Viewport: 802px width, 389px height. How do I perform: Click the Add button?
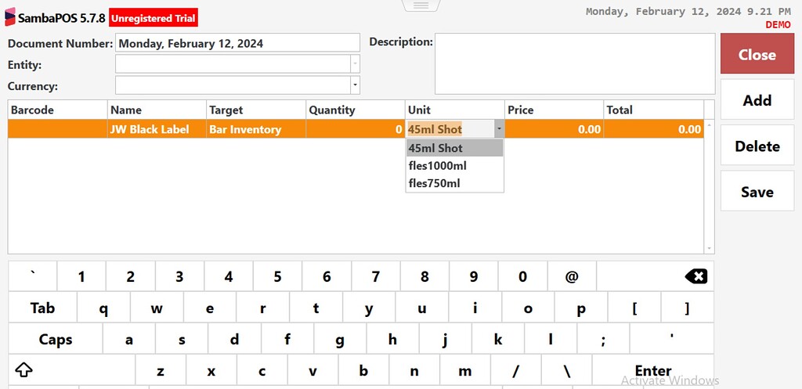[757, 99]
